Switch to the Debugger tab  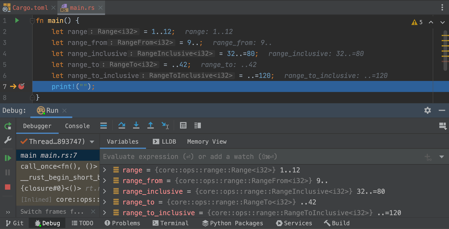(x=37, y=126)
